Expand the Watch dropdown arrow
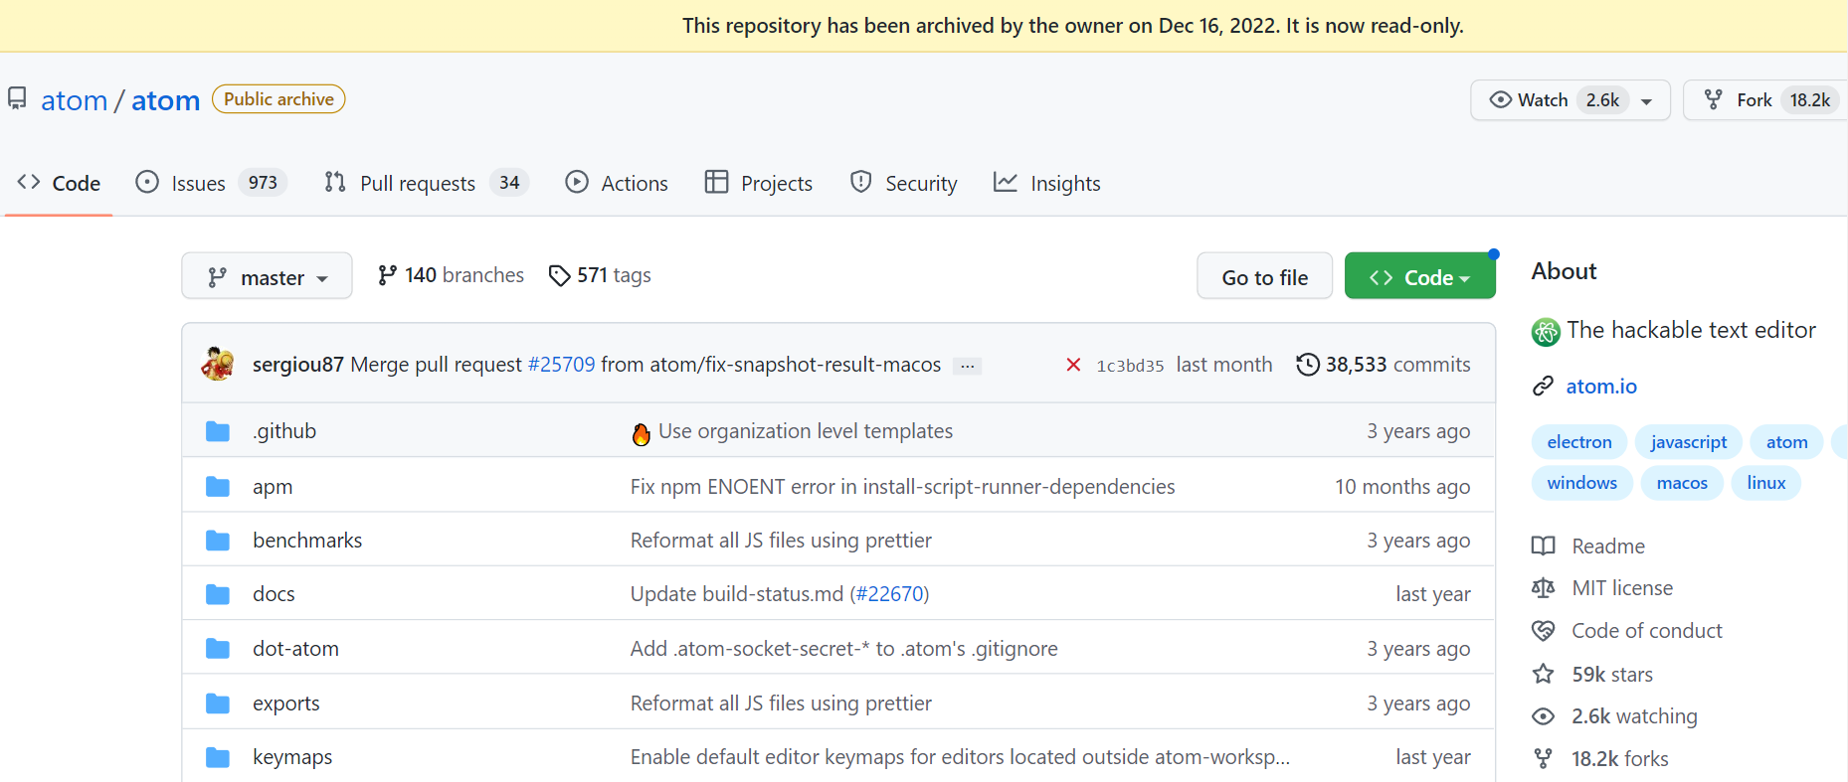Image resolution: width=1848 pixels, height=782 pixels. [x=1647, y=101]
